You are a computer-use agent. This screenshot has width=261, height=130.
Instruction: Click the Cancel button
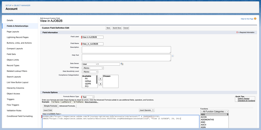pos(126,28)
